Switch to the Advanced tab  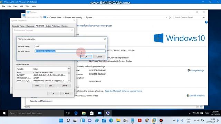(40, 26)
